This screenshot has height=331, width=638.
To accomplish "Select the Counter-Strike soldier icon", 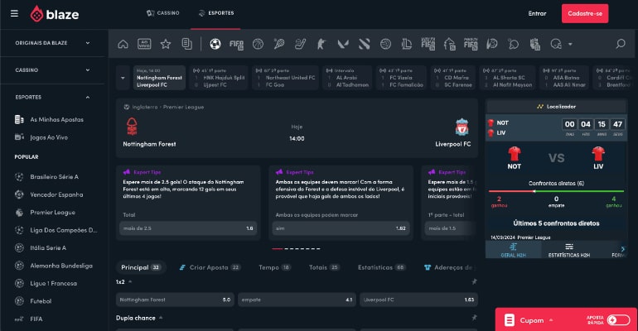I will coord(321,44).
